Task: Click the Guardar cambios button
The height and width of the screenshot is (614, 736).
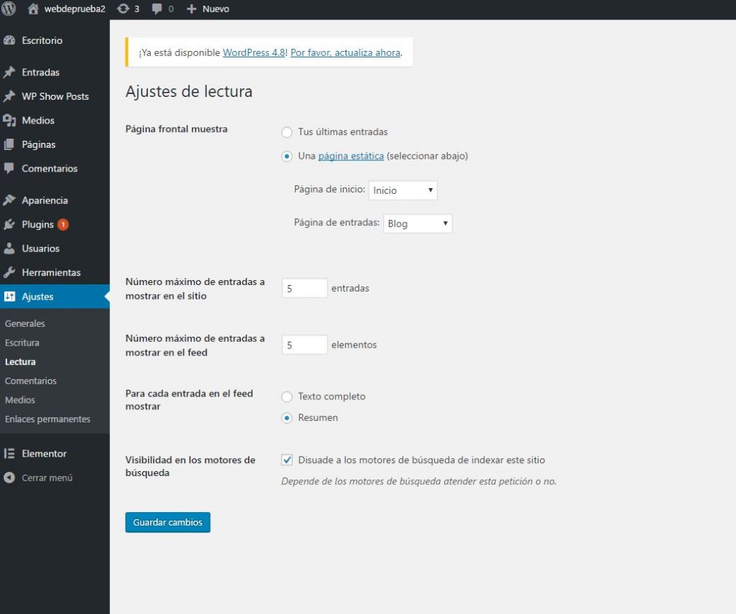Action: point(167,522)
